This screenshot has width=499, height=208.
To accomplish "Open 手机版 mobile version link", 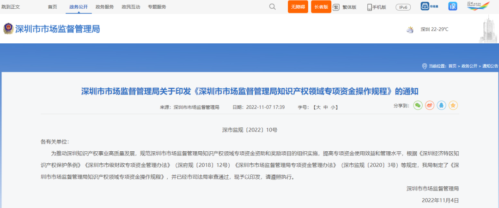I will tap(379, 7).
